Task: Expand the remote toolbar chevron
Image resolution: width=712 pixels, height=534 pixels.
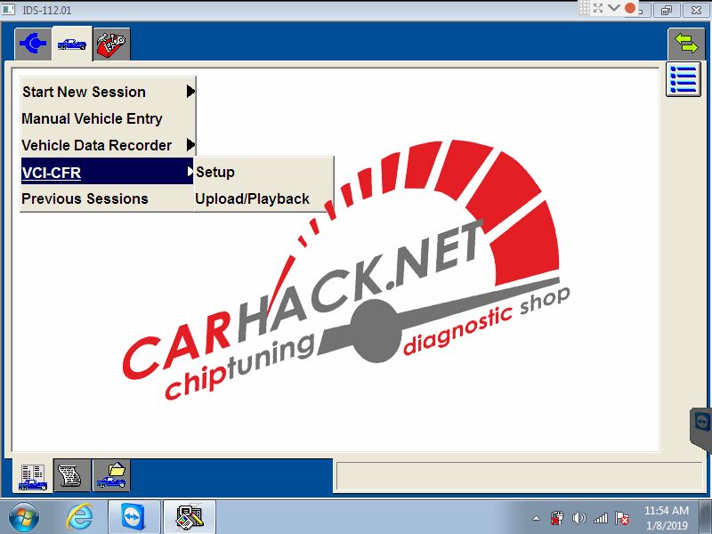Action: coord(614,8)
